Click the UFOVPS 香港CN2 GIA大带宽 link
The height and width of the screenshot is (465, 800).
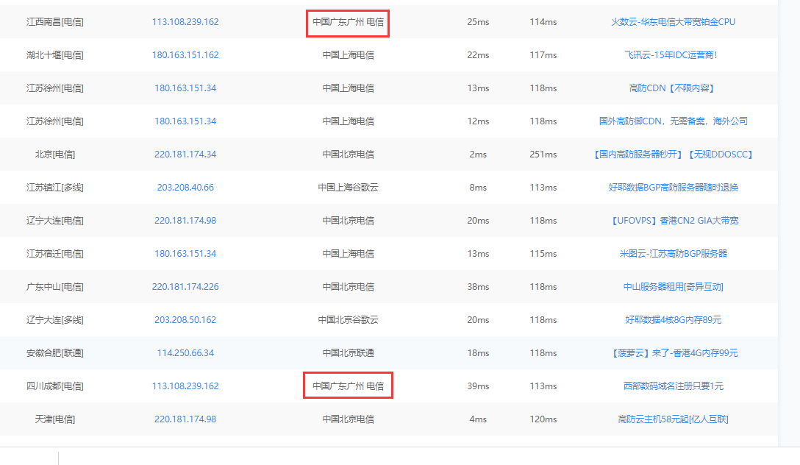point(673,221)
